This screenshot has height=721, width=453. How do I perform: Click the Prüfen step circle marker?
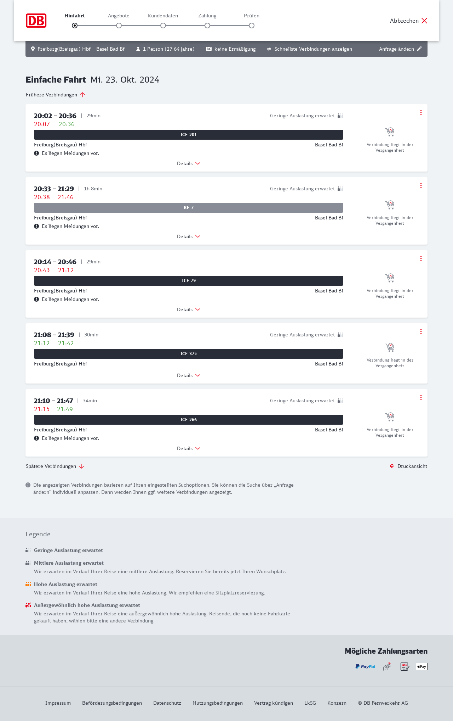point(252,26)
